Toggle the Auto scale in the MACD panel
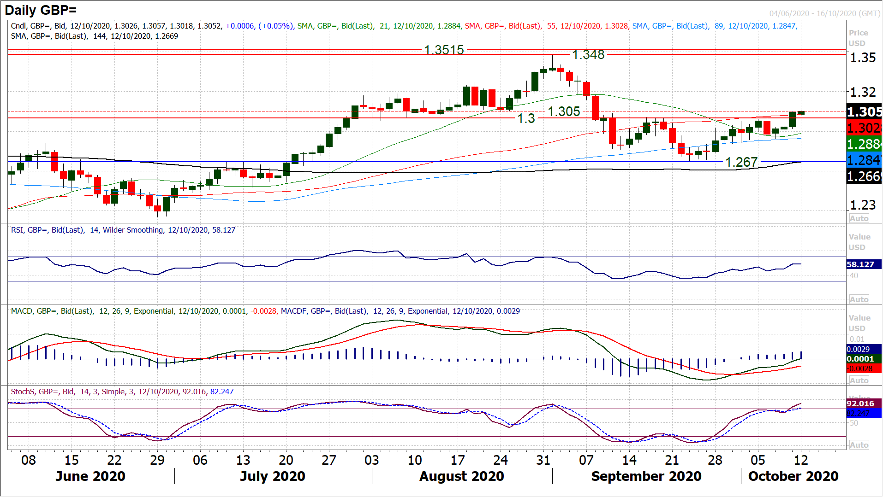This screenshot has width=883, height=497. click(859, 380)
